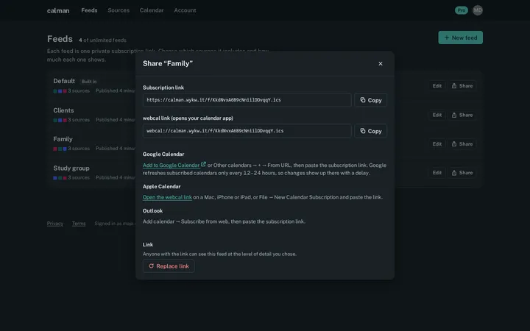Click the "Apple Calendar" heading
The image size is (530, 331).
(x=161, y=186)
